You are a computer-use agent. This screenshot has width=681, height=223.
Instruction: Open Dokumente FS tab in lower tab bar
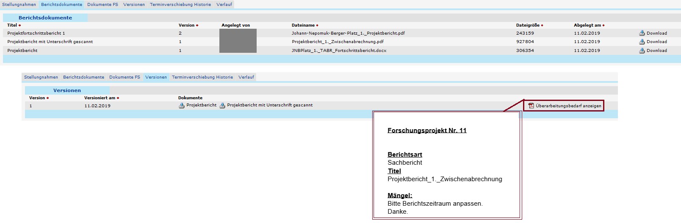125,77
